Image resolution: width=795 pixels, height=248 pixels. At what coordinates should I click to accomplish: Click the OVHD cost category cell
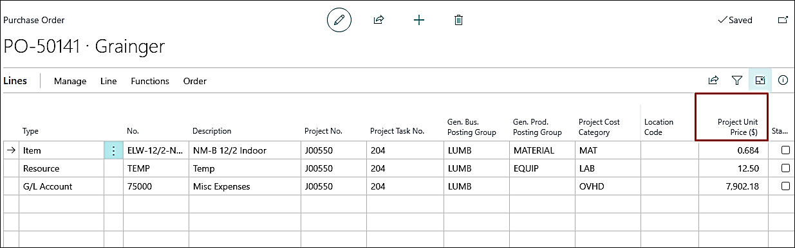point(608,186)
